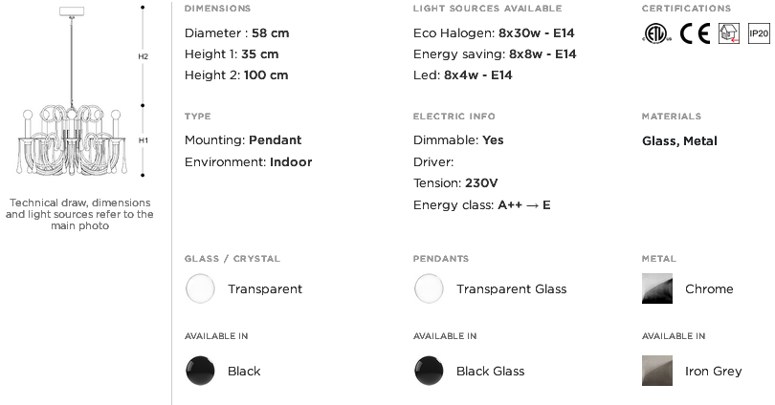The image size is (775, 405).
Task: Click the Energy saving 8x8w option
Action: pyautogui.click(x=495, y=53)
